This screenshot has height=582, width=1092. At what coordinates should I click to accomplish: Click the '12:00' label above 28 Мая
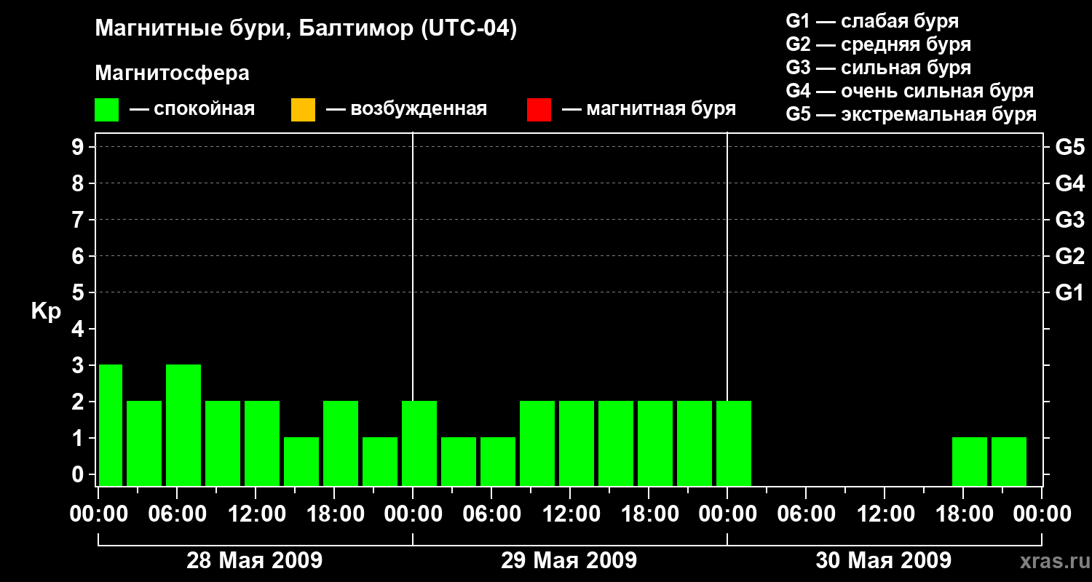coord(256,514)
